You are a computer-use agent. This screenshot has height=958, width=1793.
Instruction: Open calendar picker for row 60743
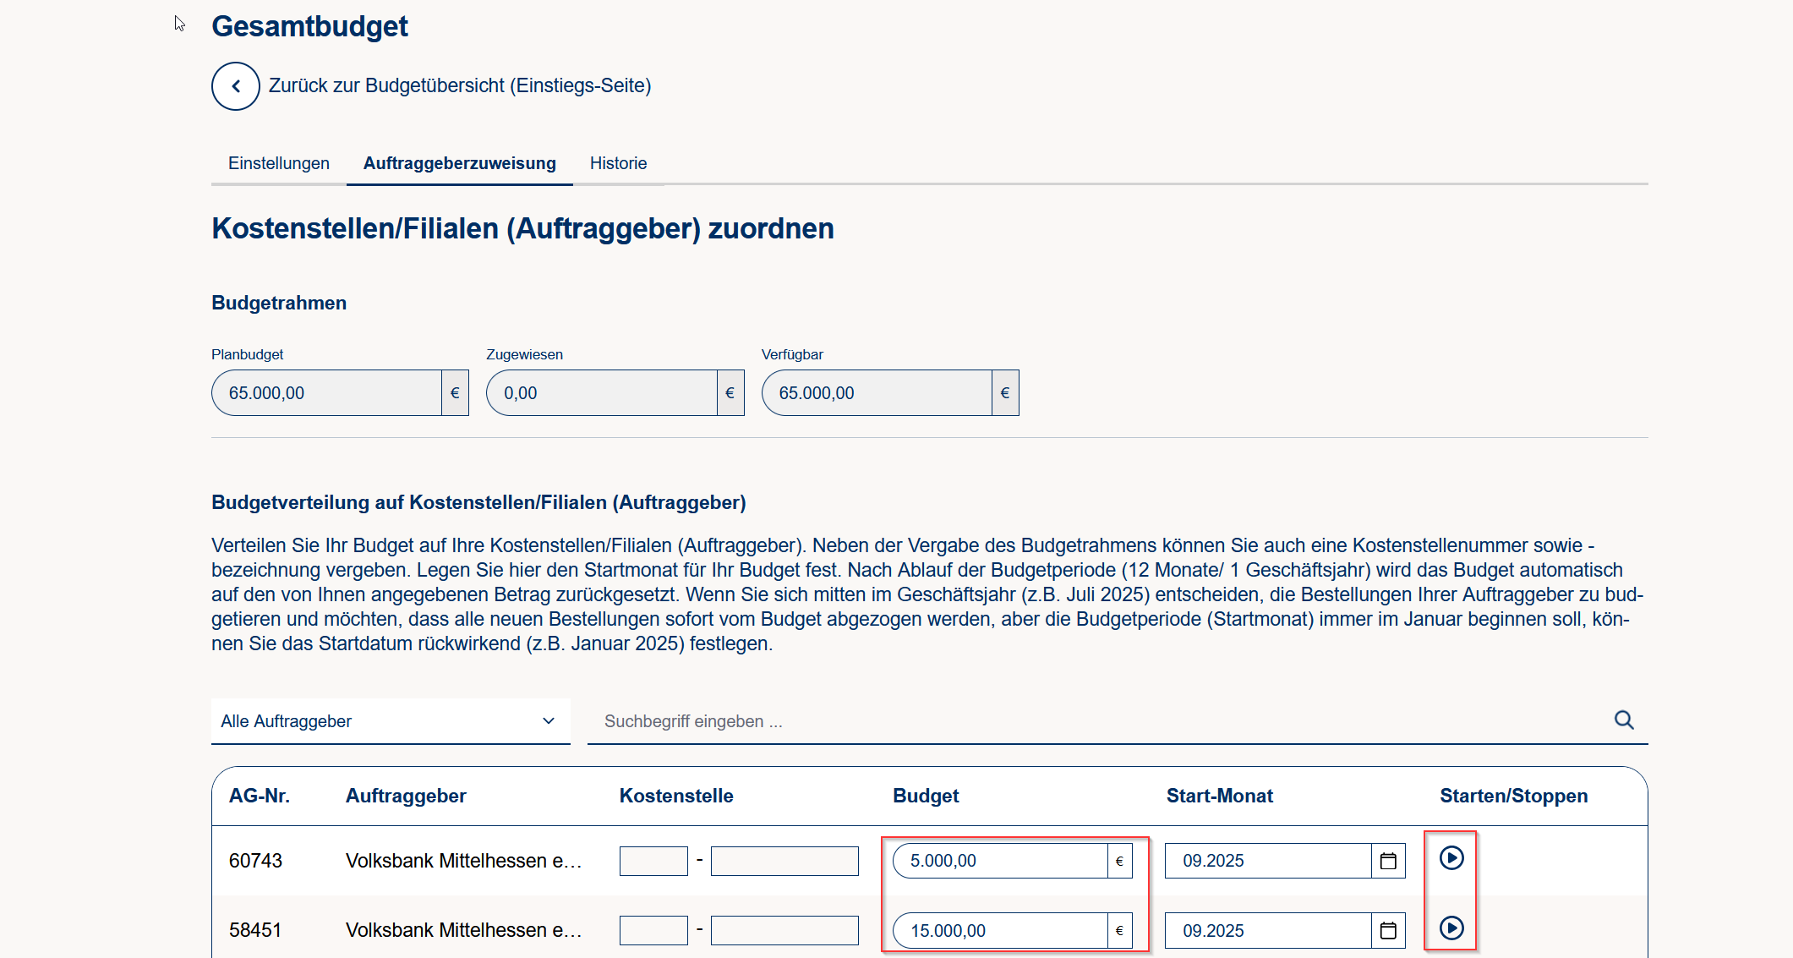click(1387, 861)
